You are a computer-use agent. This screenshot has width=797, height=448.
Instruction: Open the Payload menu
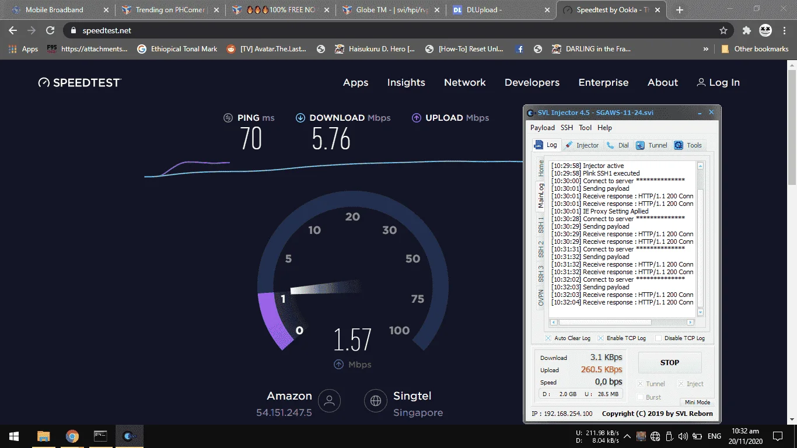tap(543, 128)
